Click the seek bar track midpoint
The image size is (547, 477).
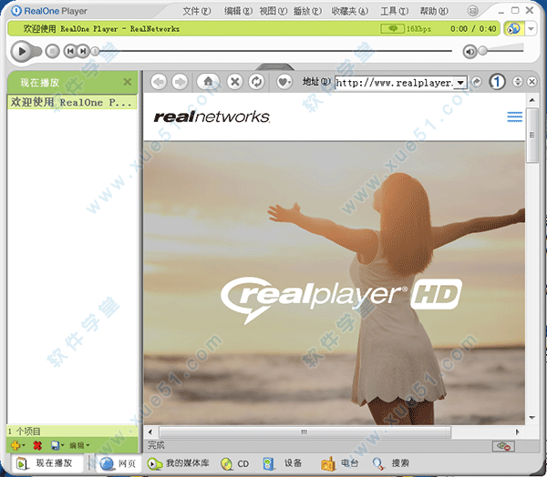(275, 51)
